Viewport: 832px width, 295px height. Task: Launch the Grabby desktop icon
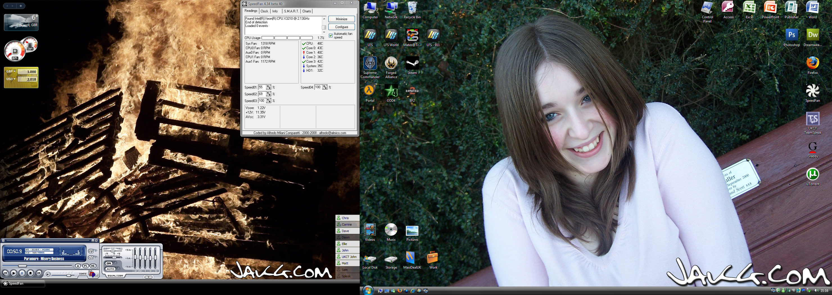point(813,149)
